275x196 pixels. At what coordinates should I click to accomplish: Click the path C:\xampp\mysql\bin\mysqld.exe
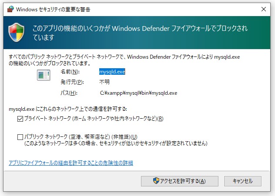point(138,93)
